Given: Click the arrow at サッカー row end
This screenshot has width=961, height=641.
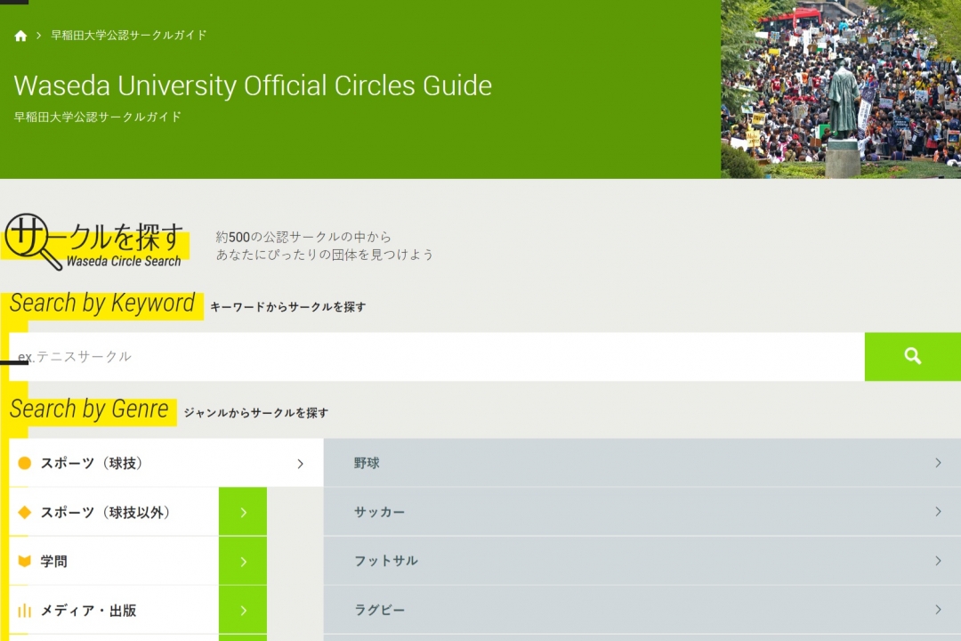Looking at the screenshot, I should click(x=938, y=512).
